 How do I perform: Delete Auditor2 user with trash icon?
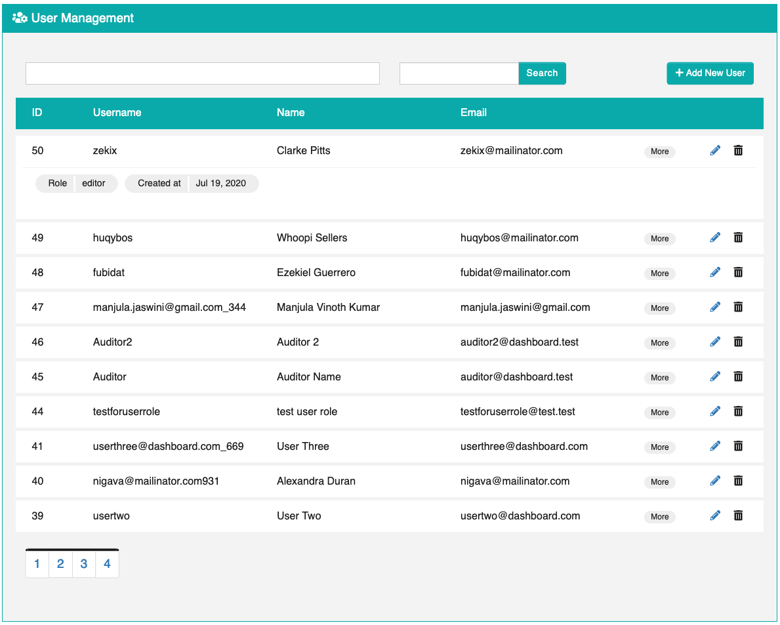738,342
